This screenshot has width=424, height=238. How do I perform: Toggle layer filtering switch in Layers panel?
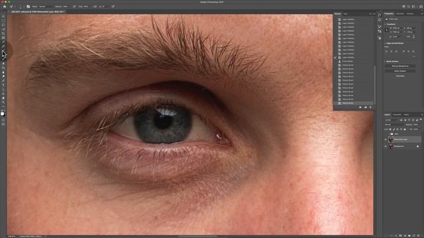pyautogui.click(x=421, y=119)
